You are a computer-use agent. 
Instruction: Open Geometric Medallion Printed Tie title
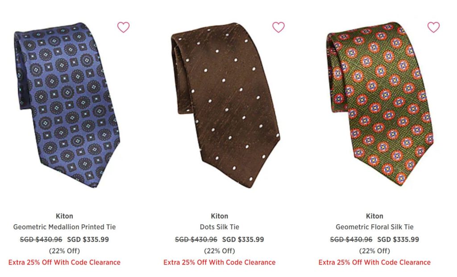pos(64,227)
